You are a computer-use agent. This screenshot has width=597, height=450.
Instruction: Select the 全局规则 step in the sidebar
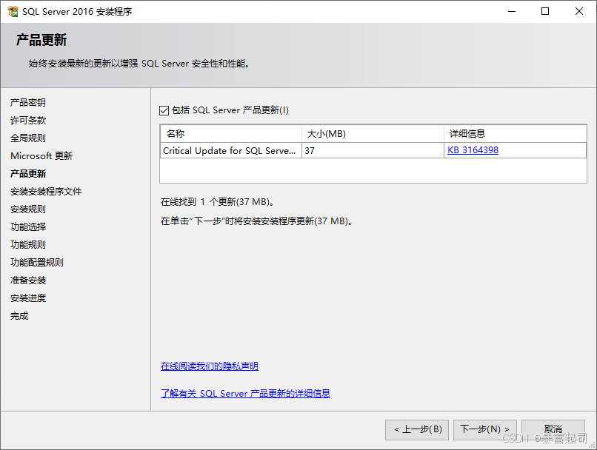(x=28, y=138)
